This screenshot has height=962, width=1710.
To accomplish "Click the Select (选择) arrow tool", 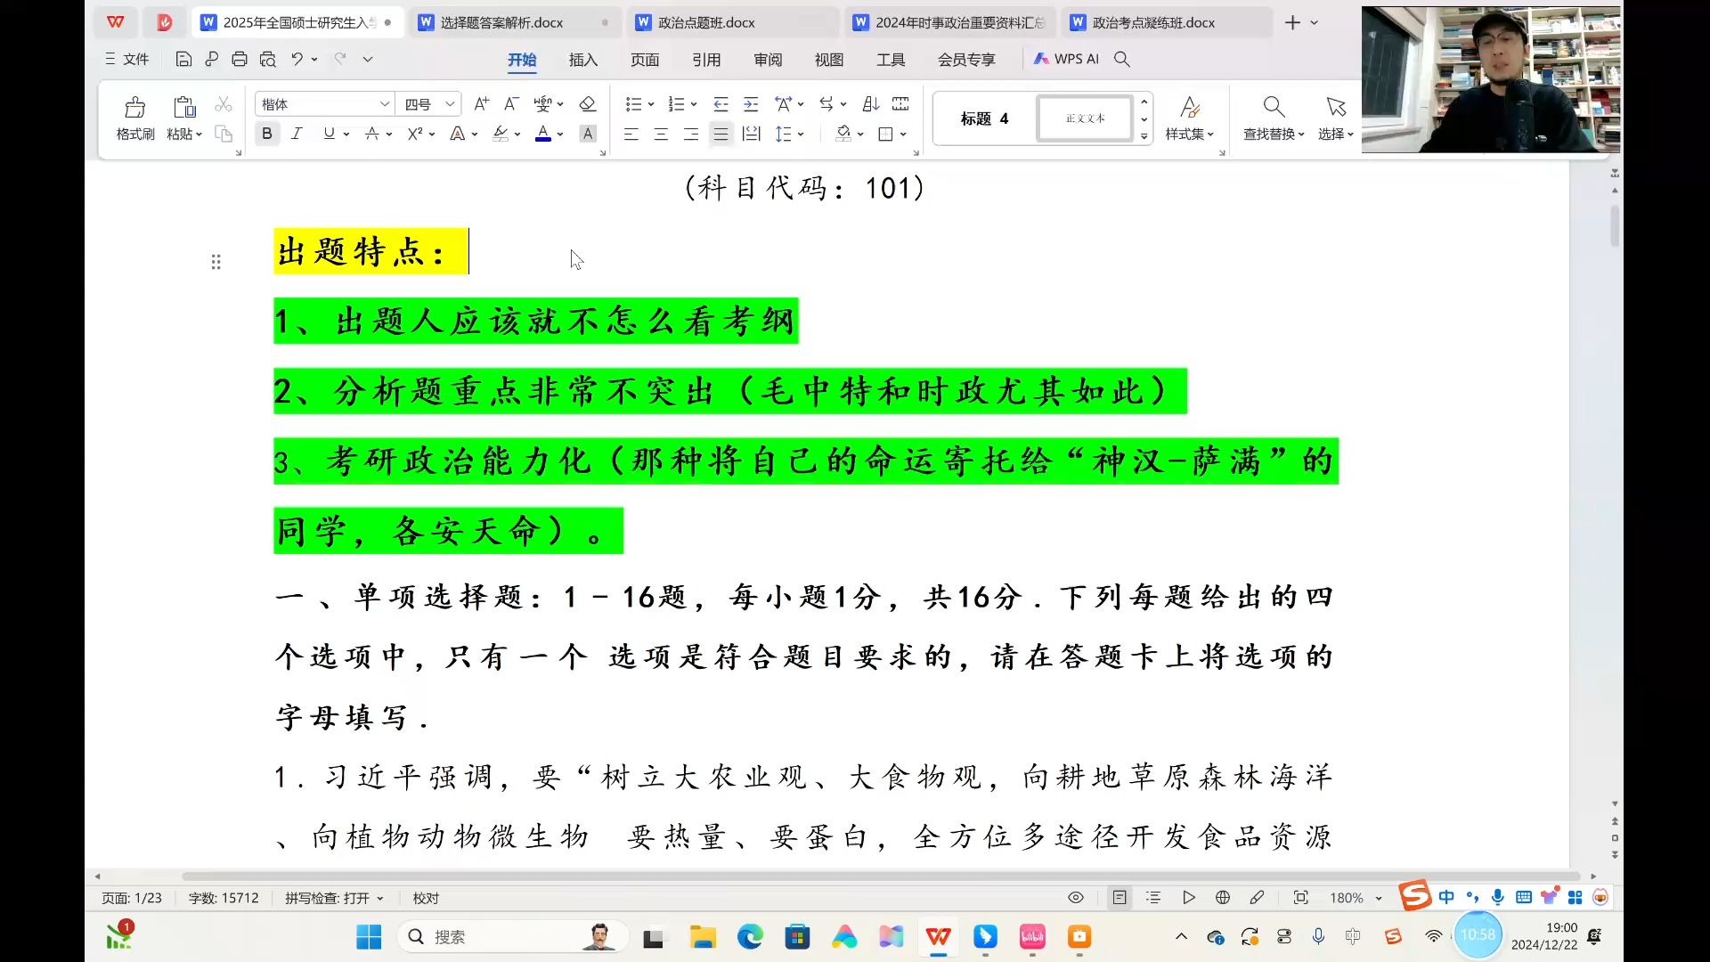I will click(x=1336, y=118).
